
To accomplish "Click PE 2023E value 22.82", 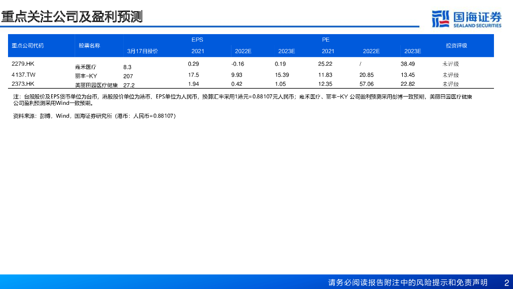I will click(x=408, y=84).
